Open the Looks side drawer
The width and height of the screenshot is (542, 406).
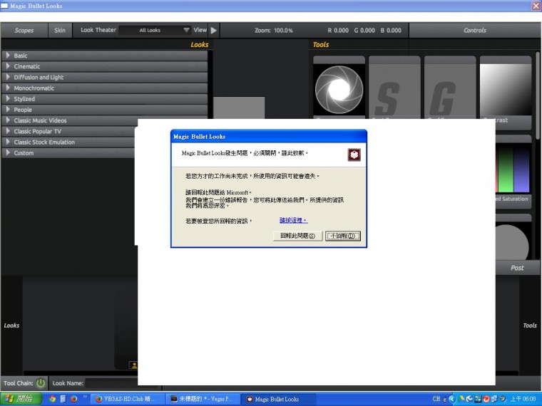pos(11,326)
